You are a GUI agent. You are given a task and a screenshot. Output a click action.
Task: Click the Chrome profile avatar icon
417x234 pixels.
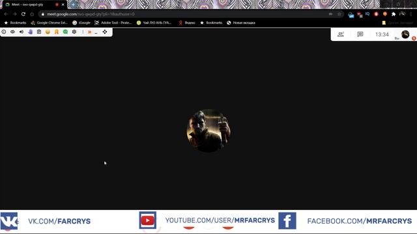[403, 14]
